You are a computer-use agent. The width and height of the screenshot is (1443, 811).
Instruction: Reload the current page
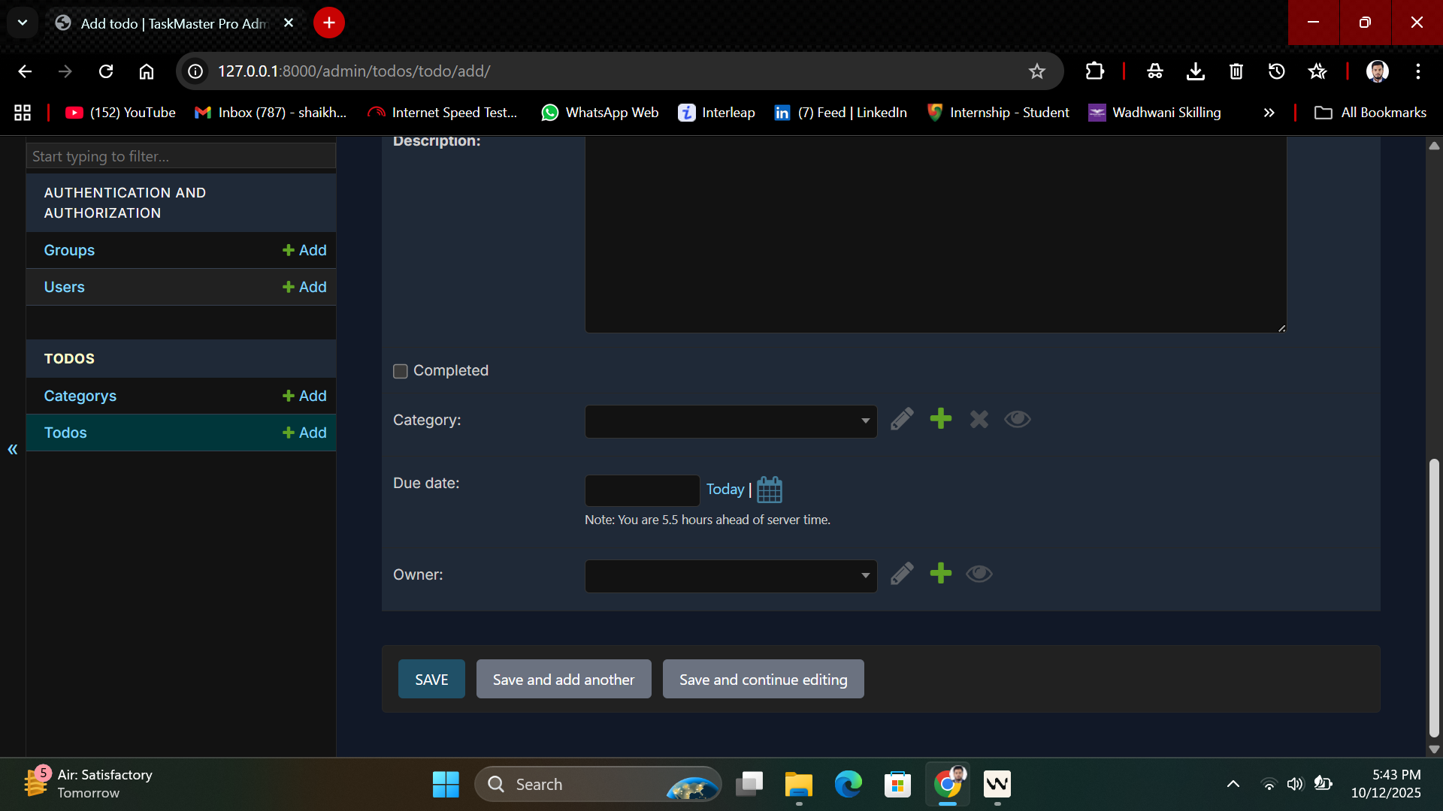tap(106, 71)
